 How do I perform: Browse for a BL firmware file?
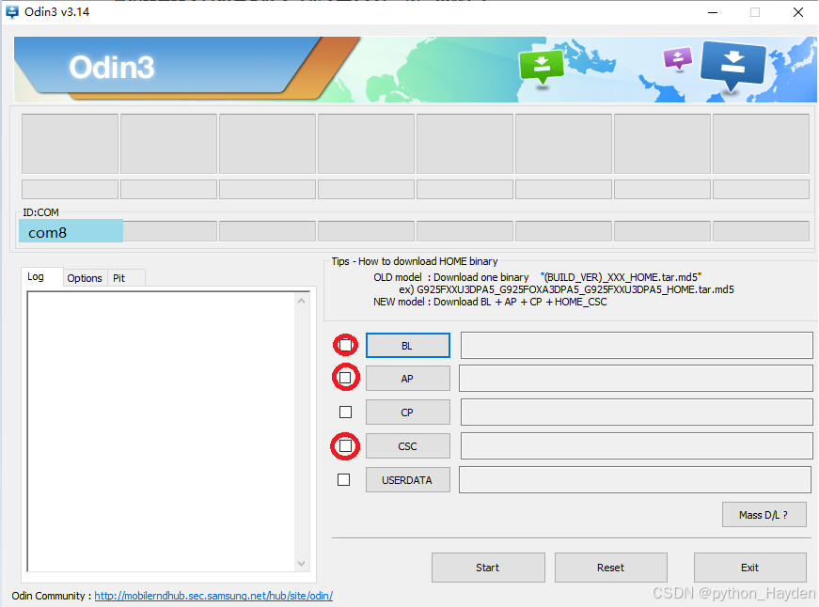coord(407,346)
